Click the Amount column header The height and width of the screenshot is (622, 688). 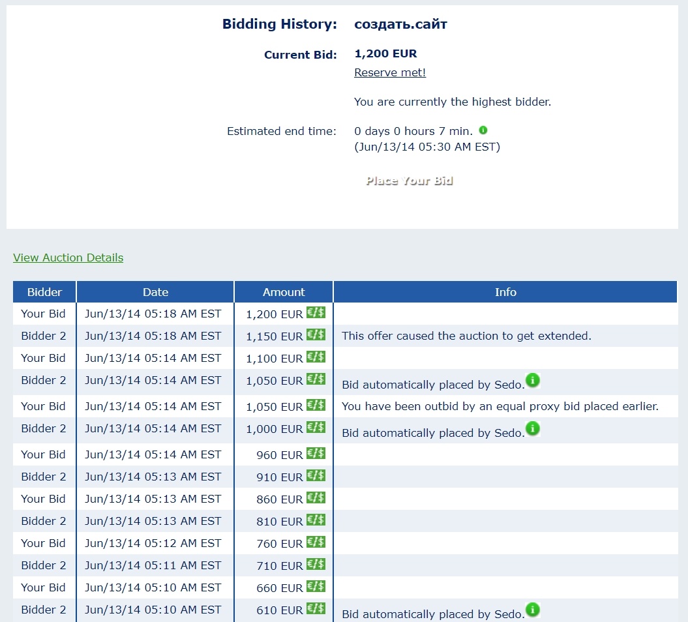click(x=284, y=292)
